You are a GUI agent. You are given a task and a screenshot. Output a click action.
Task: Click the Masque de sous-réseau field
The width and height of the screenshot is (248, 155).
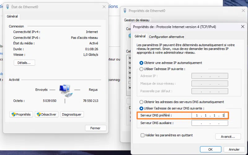[210, 84]
